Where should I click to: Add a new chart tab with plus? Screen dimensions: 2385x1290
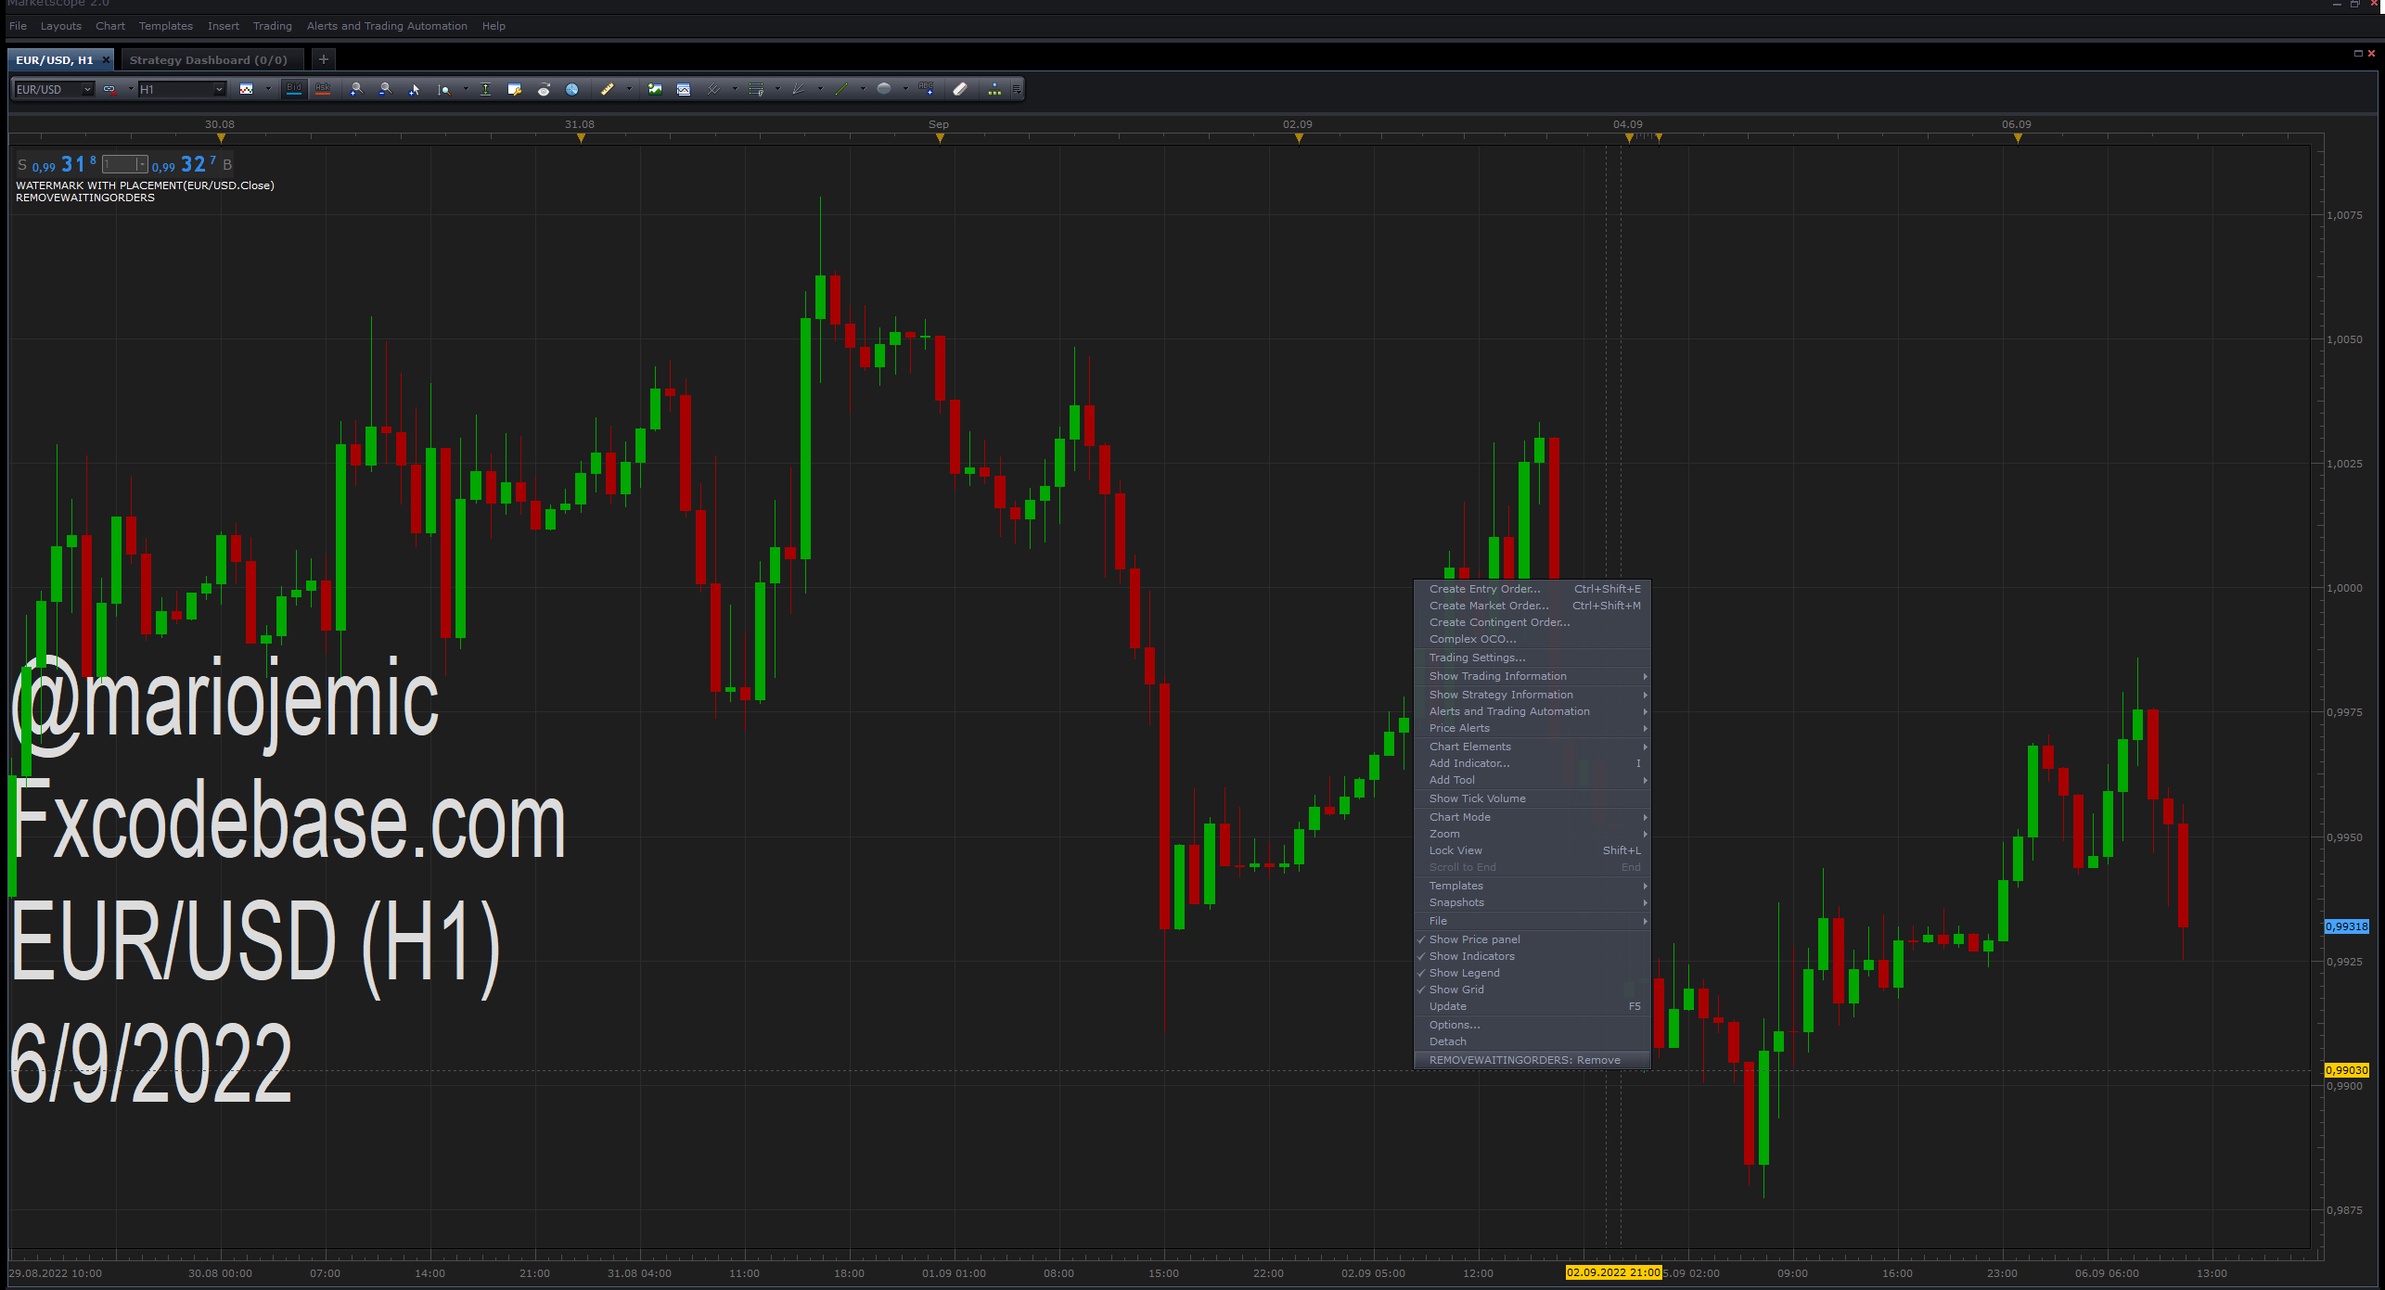click(x=323, y=59)
